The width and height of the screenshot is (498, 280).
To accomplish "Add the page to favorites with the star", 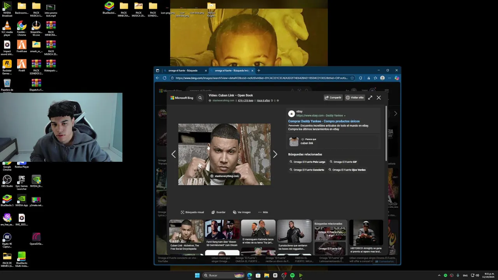I will tap(352, 78).
